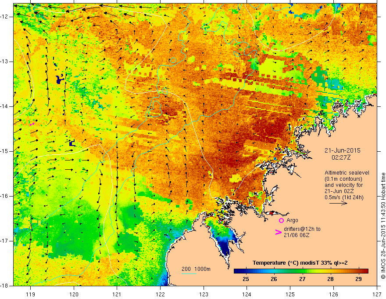Click the latitude axis label -17
The width and height of the screenshot is (386, 299).
pyautogui.click(x=4, y=241)
